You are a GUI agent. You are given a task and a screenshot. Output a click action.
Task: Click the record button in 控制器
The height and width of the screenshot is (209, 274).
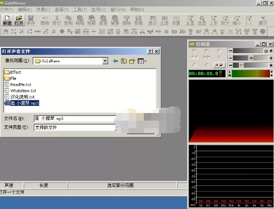click(194, 65)
